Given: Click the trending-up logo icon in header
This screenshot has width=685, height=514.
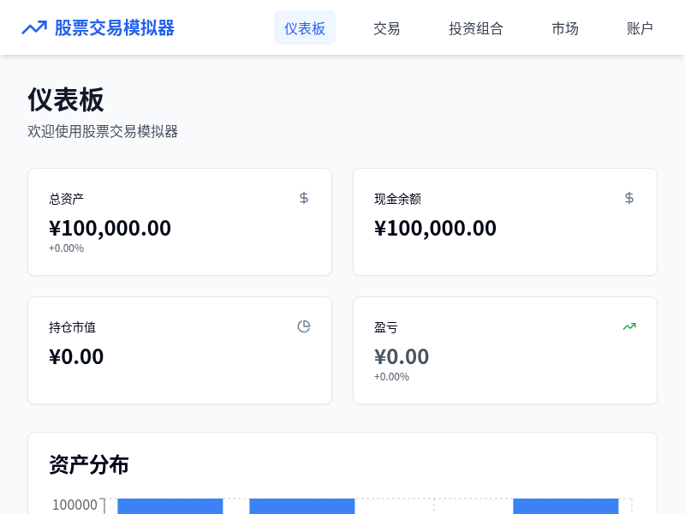Looking at the screenshot, I should (34, 28).
